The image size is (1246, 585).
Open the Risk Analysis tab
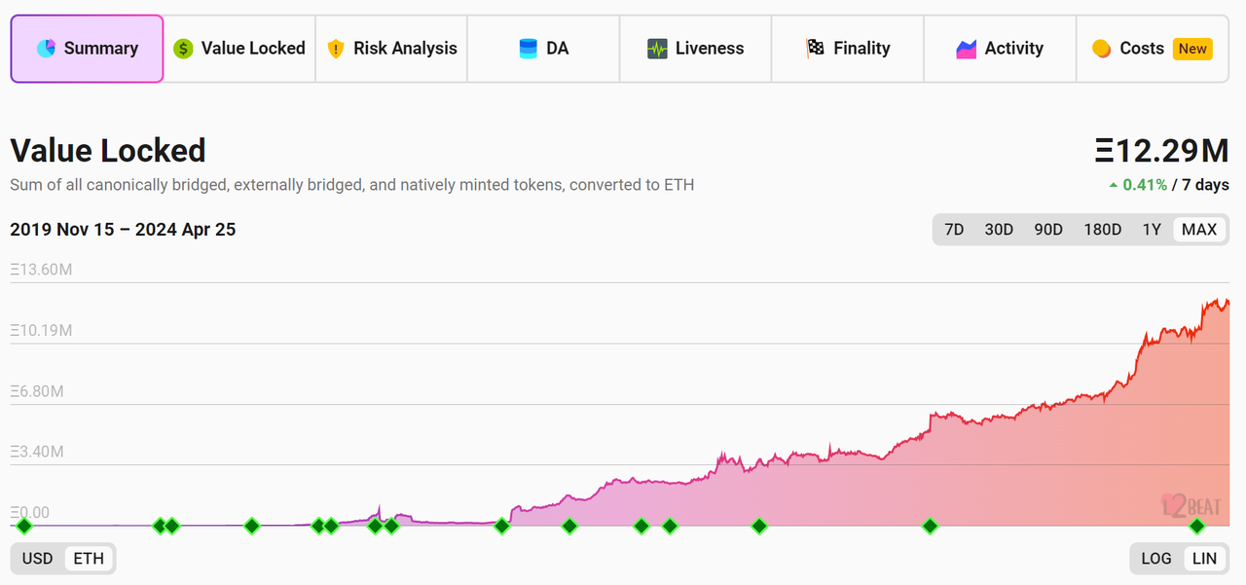point(391,49)
